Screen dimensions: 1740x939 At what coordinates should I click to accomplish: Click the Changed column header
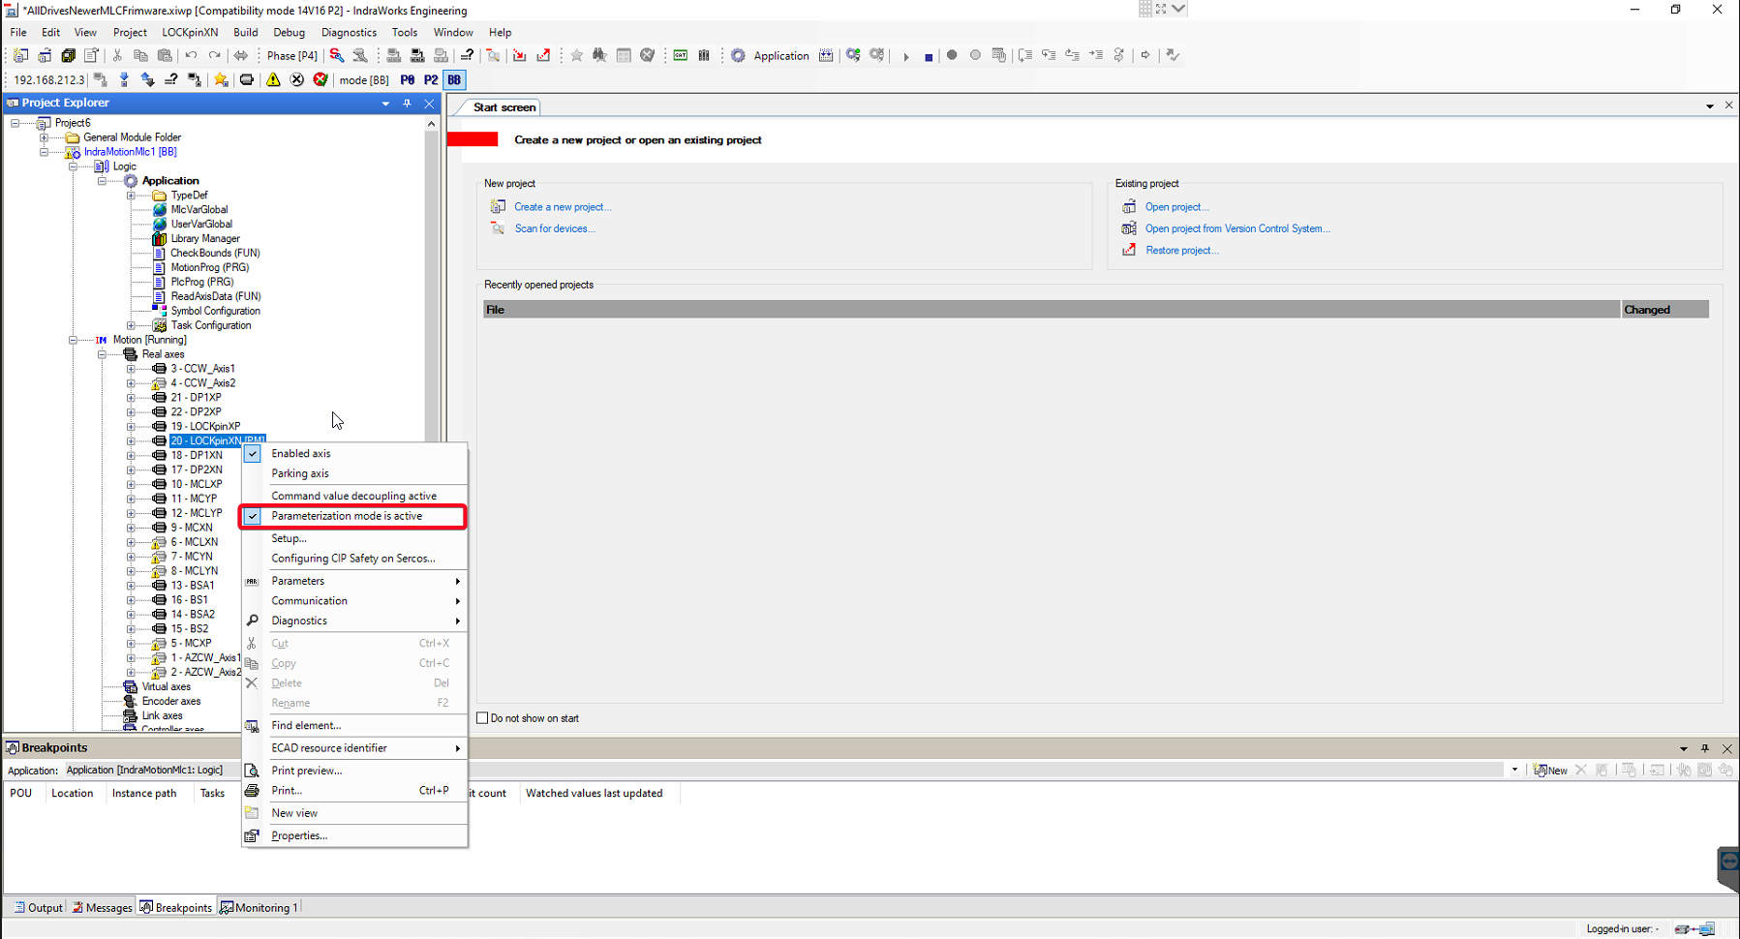pyautogui.click(x=1665, y=310)
